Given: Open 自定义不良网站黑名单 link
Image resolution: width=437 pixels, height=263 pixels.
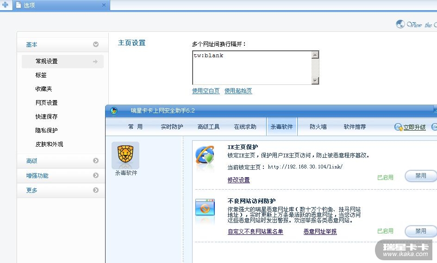Looking at the screenshot, I should tap(255, 231).
